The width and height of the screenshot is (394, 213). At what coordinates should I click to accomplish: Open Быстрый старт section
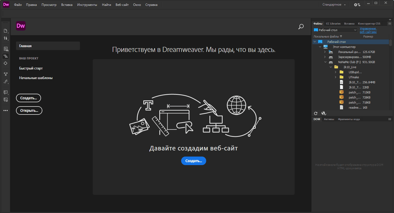[x=31, y=68]
